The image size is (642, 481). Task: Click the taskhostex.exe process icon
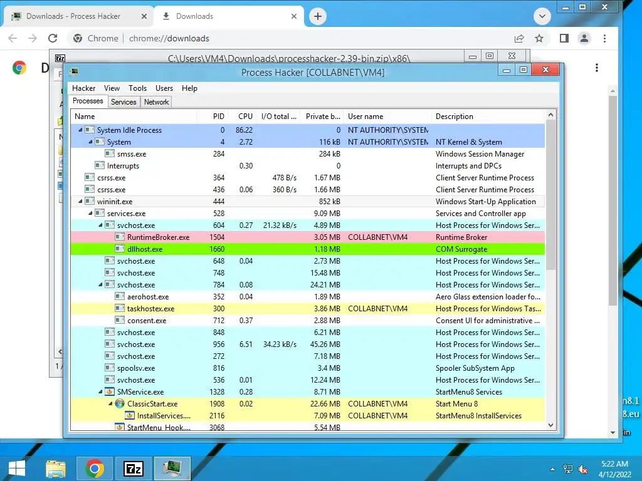click(x=120, y=308)
